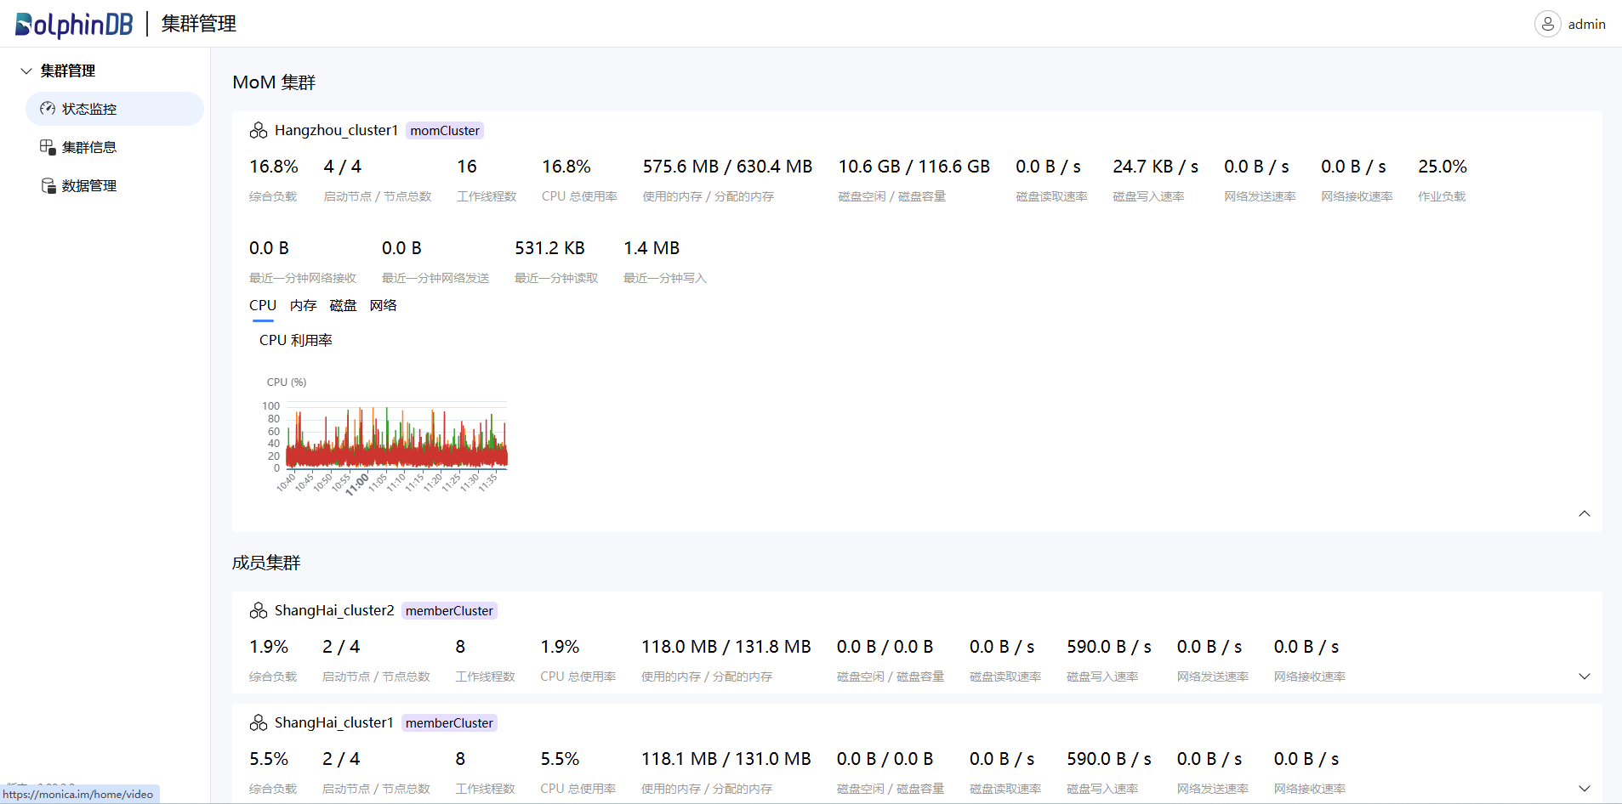This screenshot has height=804, width=1622.
Task: Expand the ShangHai_cluster1 card details
Action: (x=1585, y=789)
